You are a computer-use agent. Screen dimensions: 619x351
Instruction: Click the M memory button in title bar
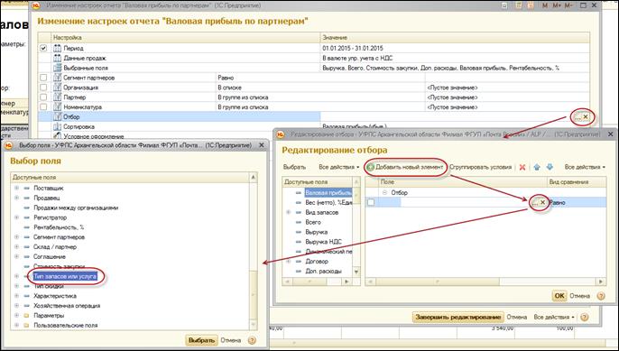pos(545,6)
